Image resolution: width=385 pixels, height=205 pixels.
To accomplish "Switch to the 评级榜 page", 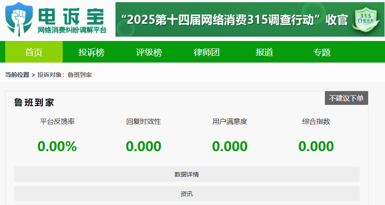I will click(149, 52).
